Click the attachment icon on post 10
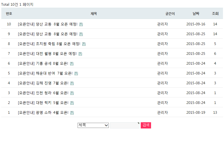This screenshot has width=224, height=145. tap(81, 24)
